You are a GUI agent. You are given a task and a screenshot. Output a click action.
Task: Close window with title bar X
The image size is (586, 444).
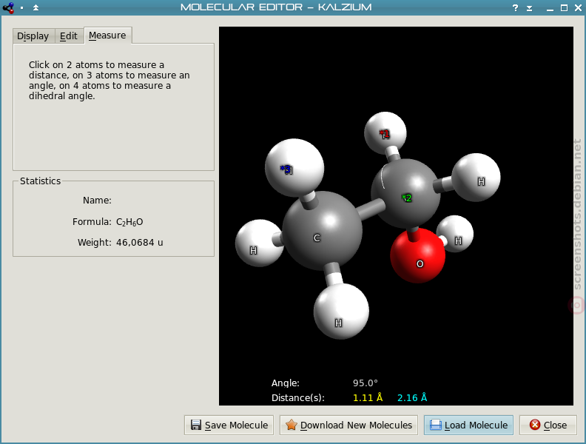pos(578,8)
